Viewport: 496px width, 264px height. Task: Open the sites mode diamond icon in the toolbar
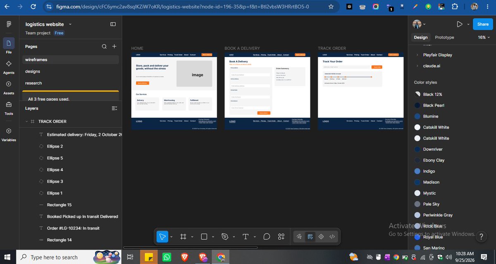point(321,237)
